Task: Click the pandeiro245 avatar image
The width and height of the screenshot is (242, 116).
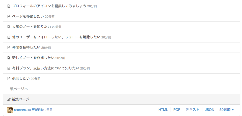Action: click(x=10, y=110)
